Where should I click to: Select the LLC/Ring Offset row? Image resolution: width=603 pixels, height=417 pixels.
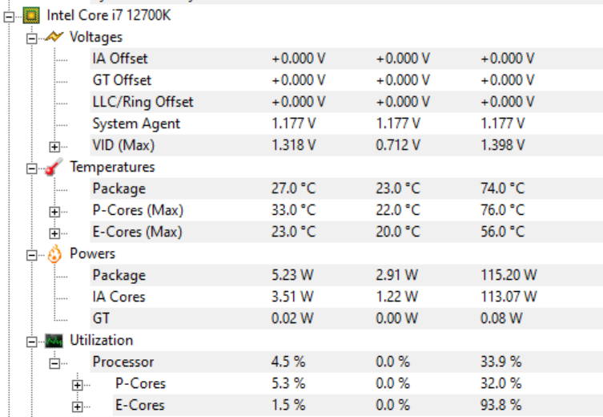click(x=346, y=102)
